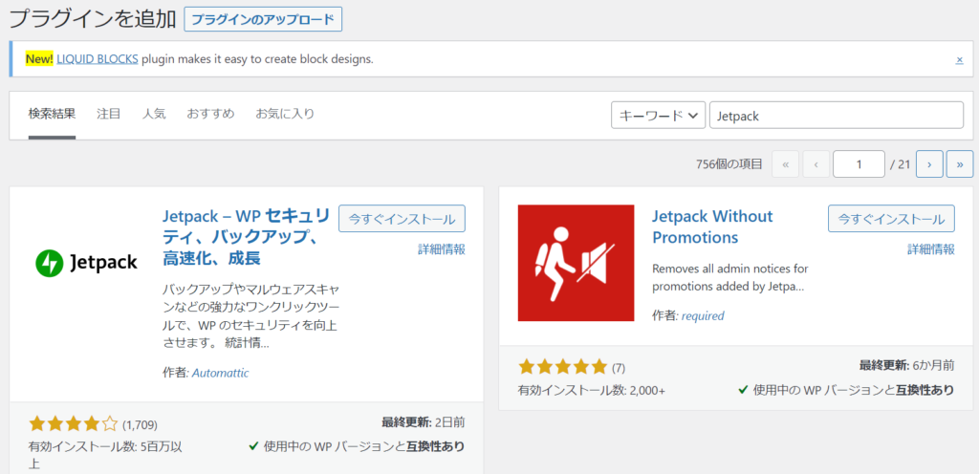The height and width of the screenshot is (474, 979).
Task: Install the Jetpack – WP セキュリティ plugin
Action: coord(402,218)
